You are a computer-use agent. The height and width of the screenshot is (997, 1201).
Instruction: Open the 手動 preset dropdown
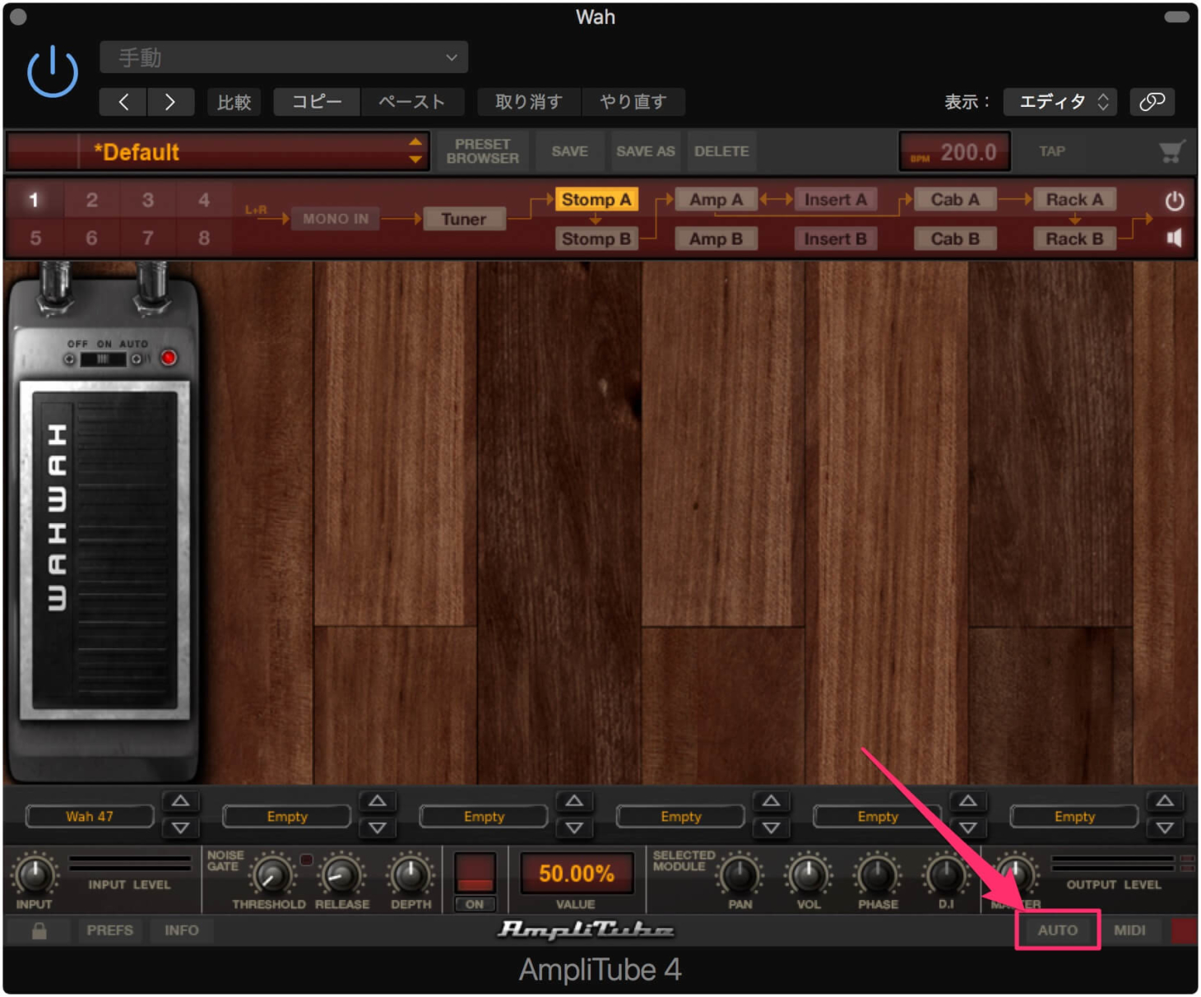284,58
